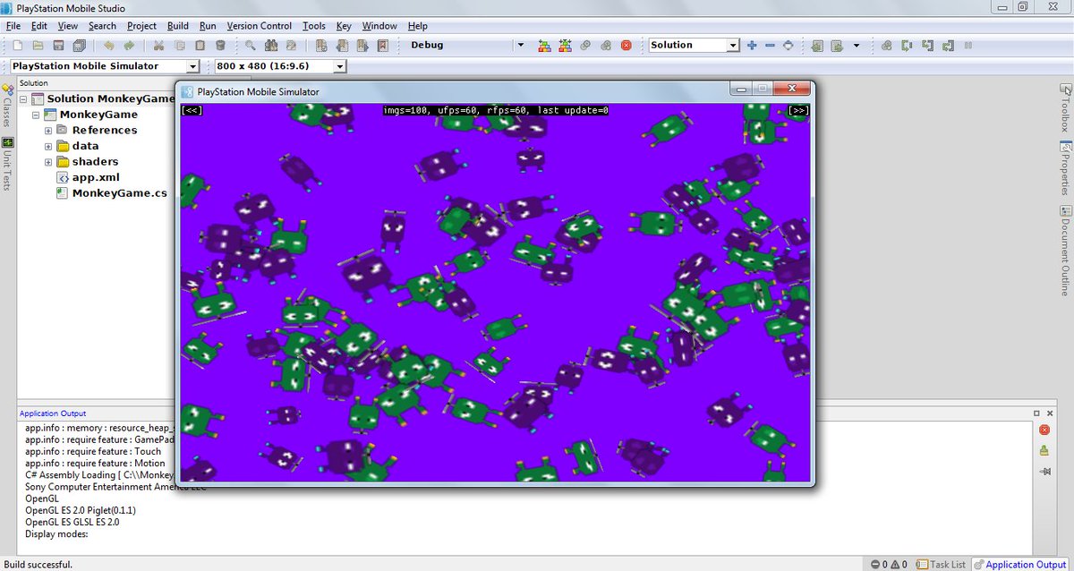The image size is (1074, 571).
Task: Open the Task List panel button
Action: (941, 564)
